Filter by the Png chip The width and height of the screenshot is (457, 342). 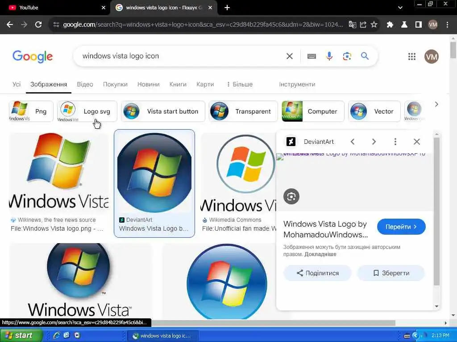pyautogui.click(x=31, y=111)
